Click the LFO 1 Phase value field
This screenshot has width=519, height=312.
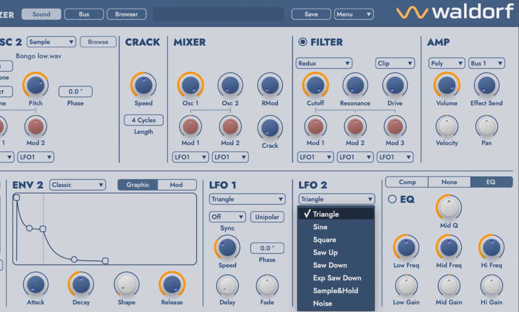tap(267, 248)
